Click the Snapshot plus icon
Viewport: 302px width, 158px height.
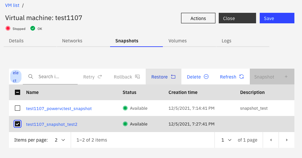(286, 77)
